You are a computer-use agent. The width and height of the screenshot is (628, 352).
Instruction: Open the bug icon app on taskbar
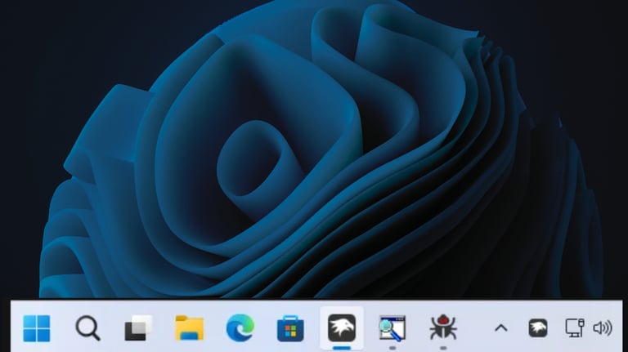(x=443, y=327)
